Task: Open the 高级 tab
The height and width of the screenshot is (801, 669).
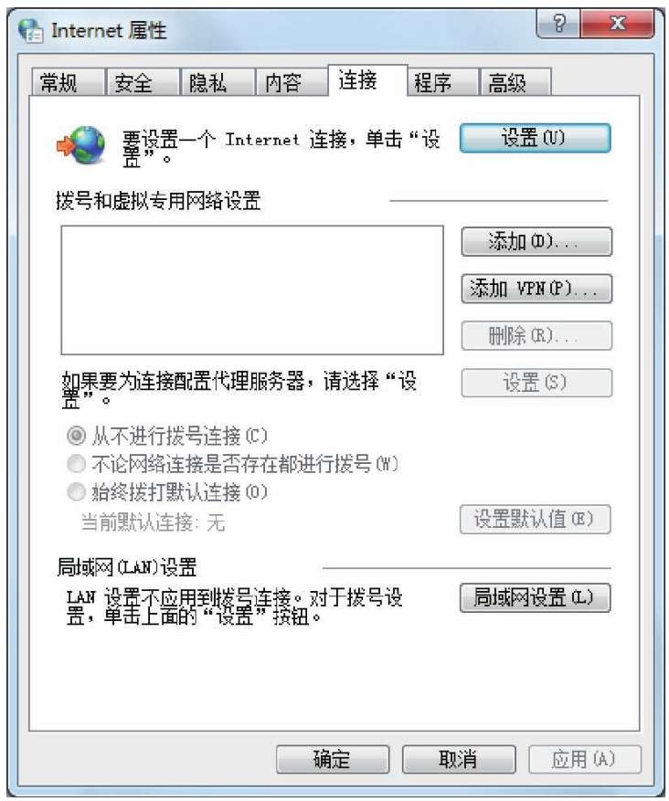Action: [515, 82]
